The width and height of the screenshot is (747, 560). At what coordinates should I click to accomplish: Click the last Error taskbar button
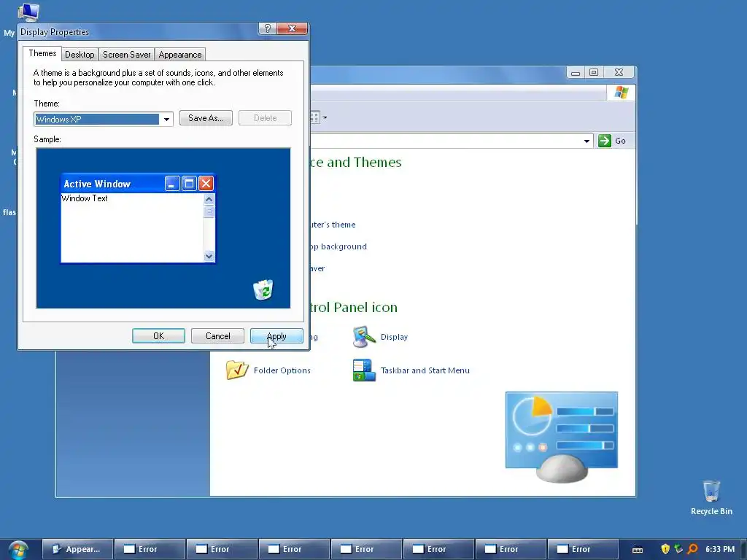(x=583, y=550)
